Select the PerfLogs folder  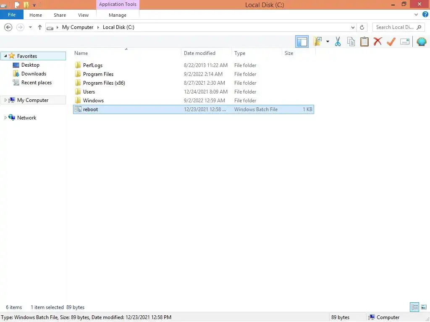click(x=193, y=65)
